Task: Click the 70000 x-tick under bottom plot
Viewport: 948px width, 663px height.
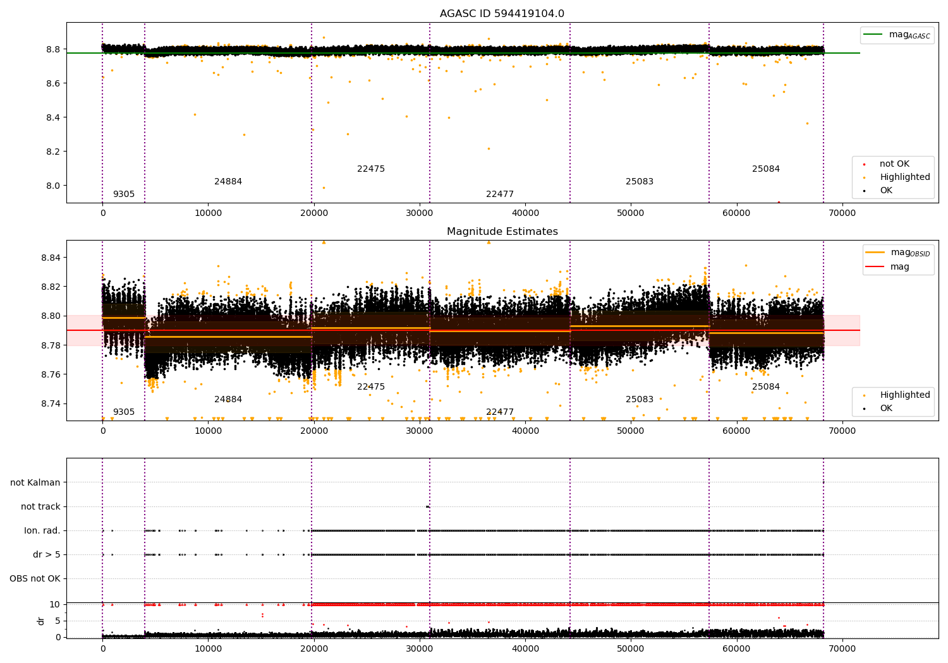Action: click(842, 648)
